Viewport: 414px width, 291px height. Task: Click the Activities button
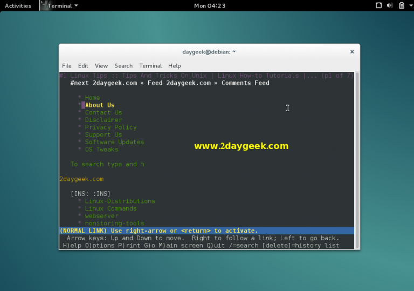(18, 5)
